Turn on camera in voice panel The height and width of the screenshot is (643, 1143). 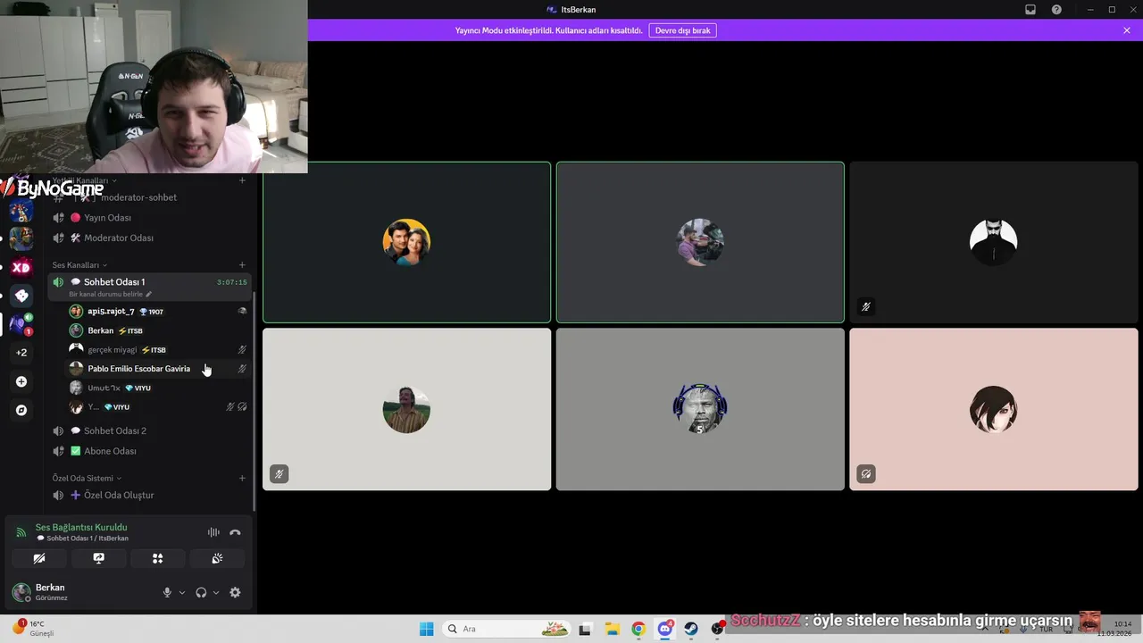pos(39,558)
